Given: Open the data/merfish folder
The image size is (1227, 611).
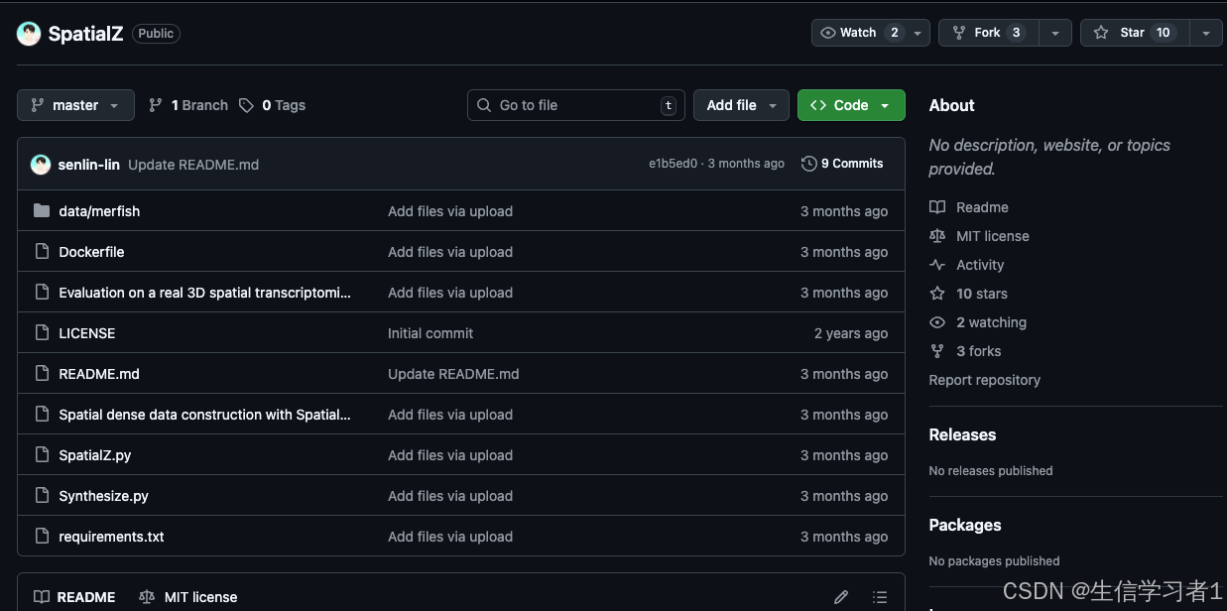Looking at the screenshot, I should point(99,211).
